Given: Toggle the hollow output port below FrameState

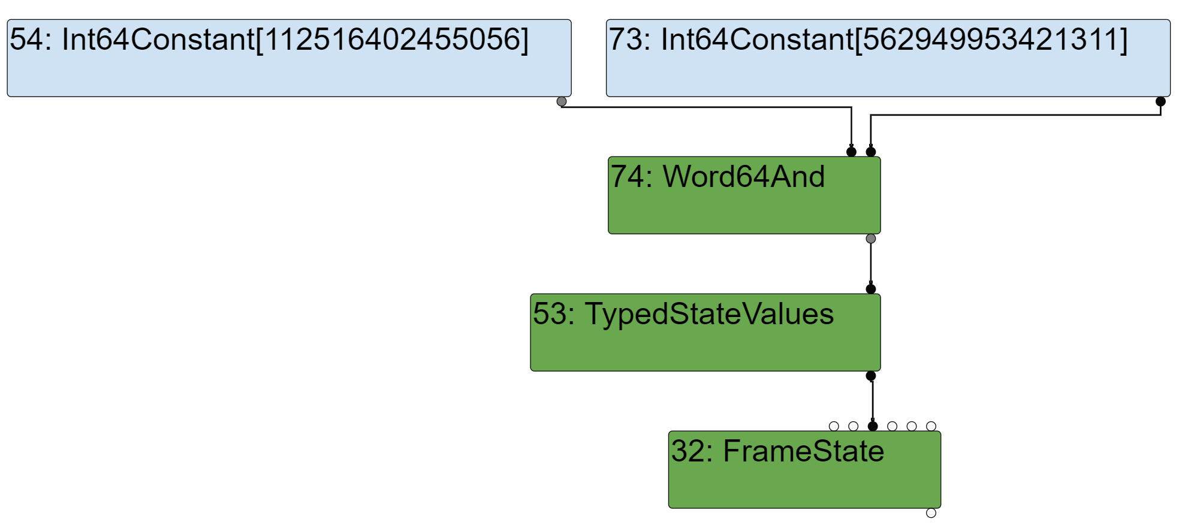Looking at the screenshot, I should (931, 513).
